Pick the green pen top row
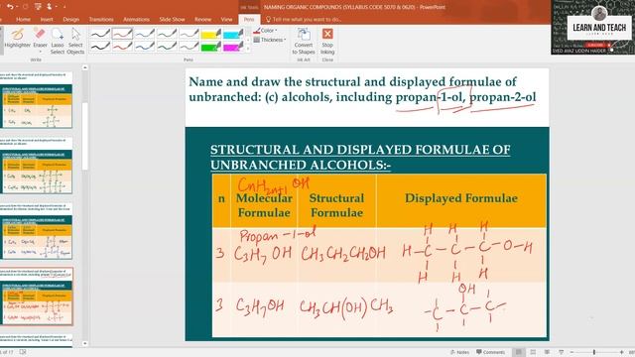The width and height of the screenshot is (635, 357). 167,33
